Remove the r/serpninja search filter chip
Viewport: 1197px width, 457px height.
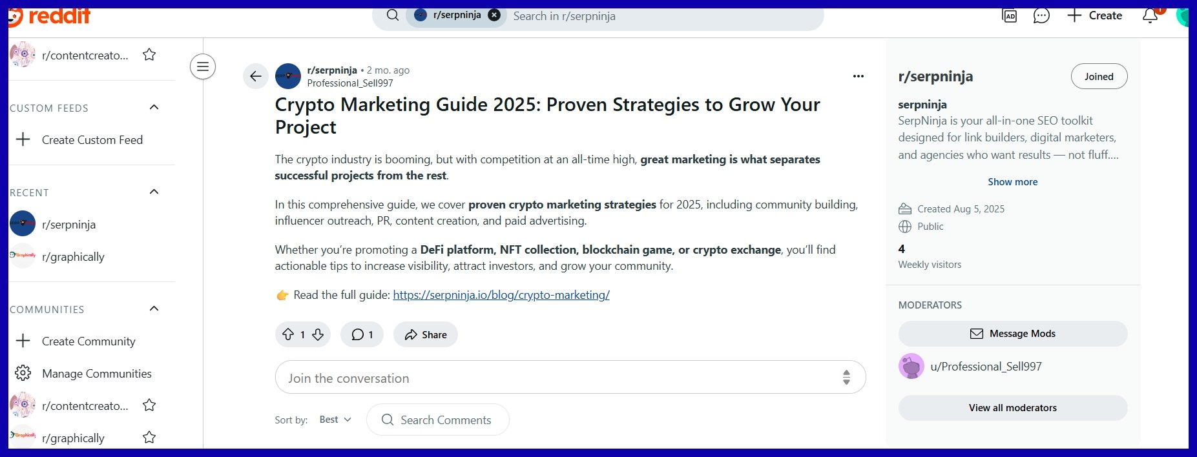tap(494, 15)
